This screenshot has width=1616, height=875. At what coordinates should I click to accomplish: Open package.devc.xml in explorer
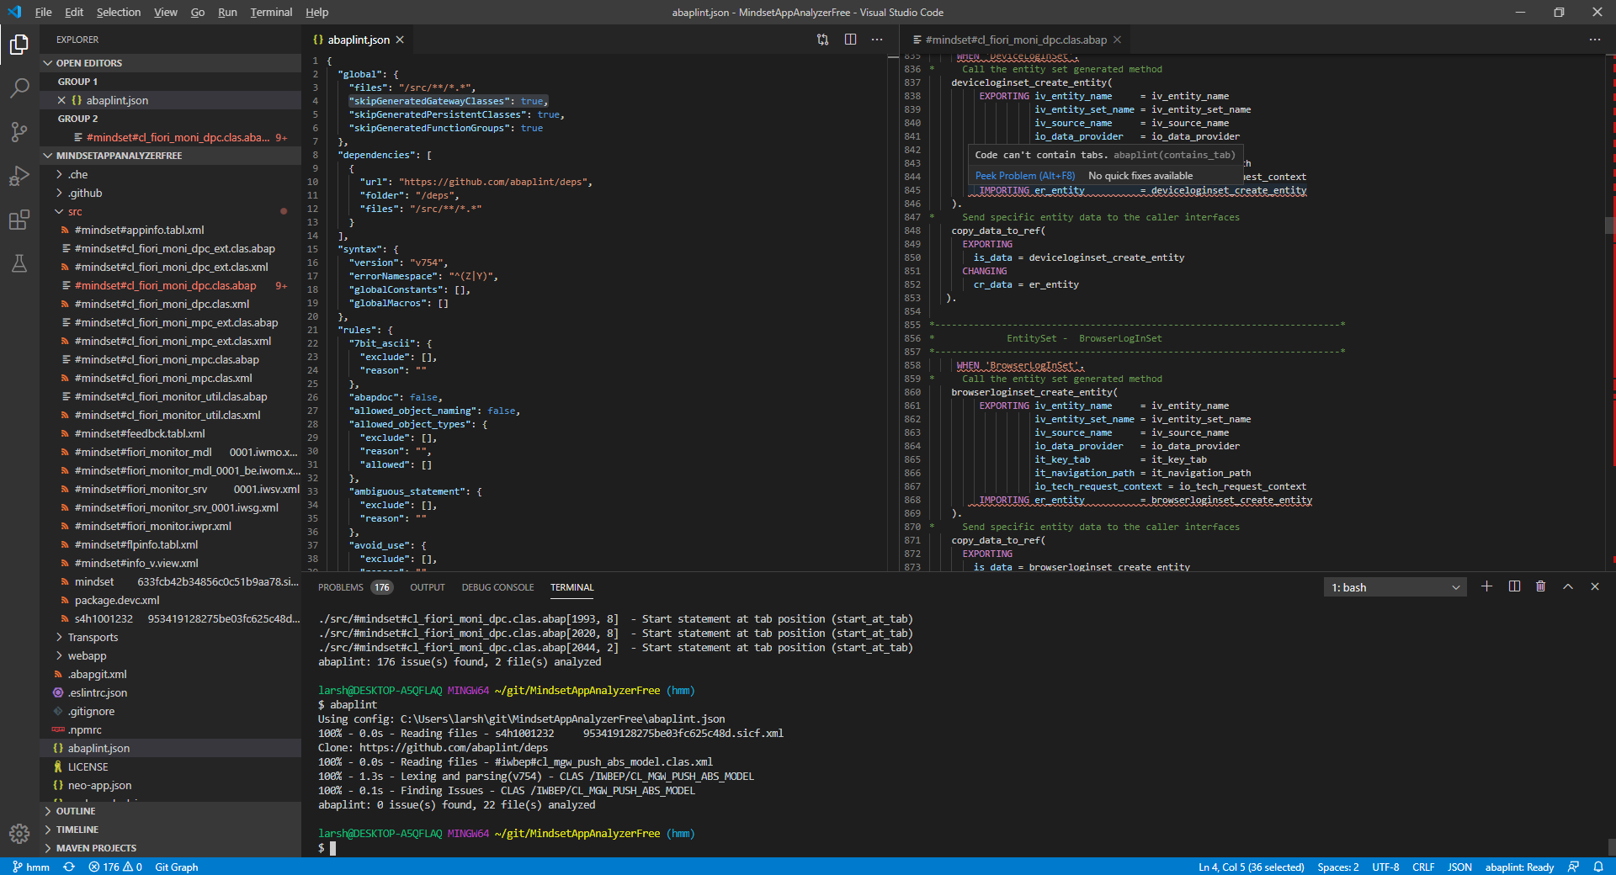[x=117, y=600]
